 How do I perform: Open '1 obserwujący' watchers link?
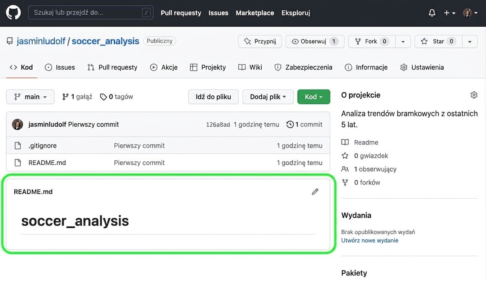(369, 169)
